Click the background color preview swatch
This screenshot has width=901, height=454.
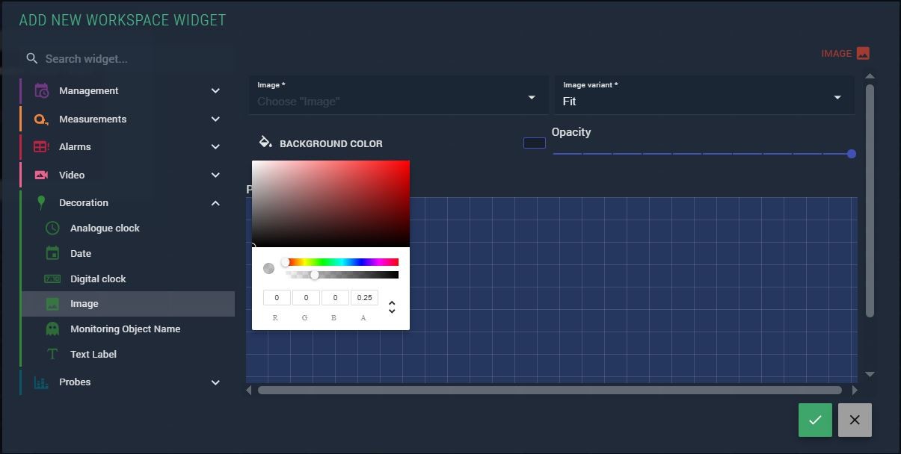click(x=534, y=143)
